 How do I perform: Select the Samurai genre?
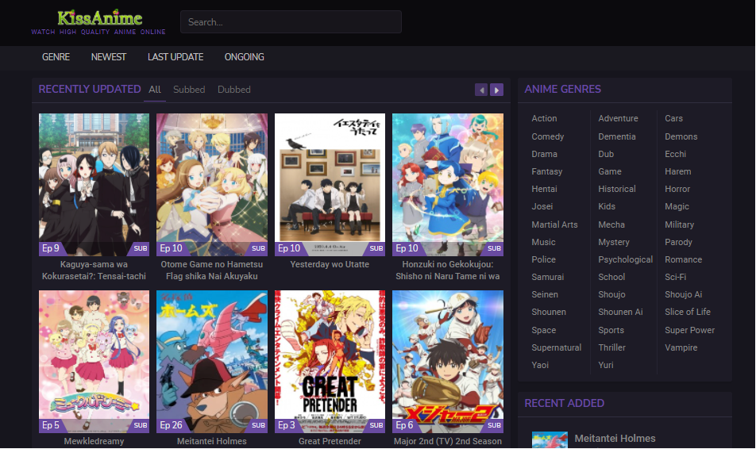tap(547, 277)
